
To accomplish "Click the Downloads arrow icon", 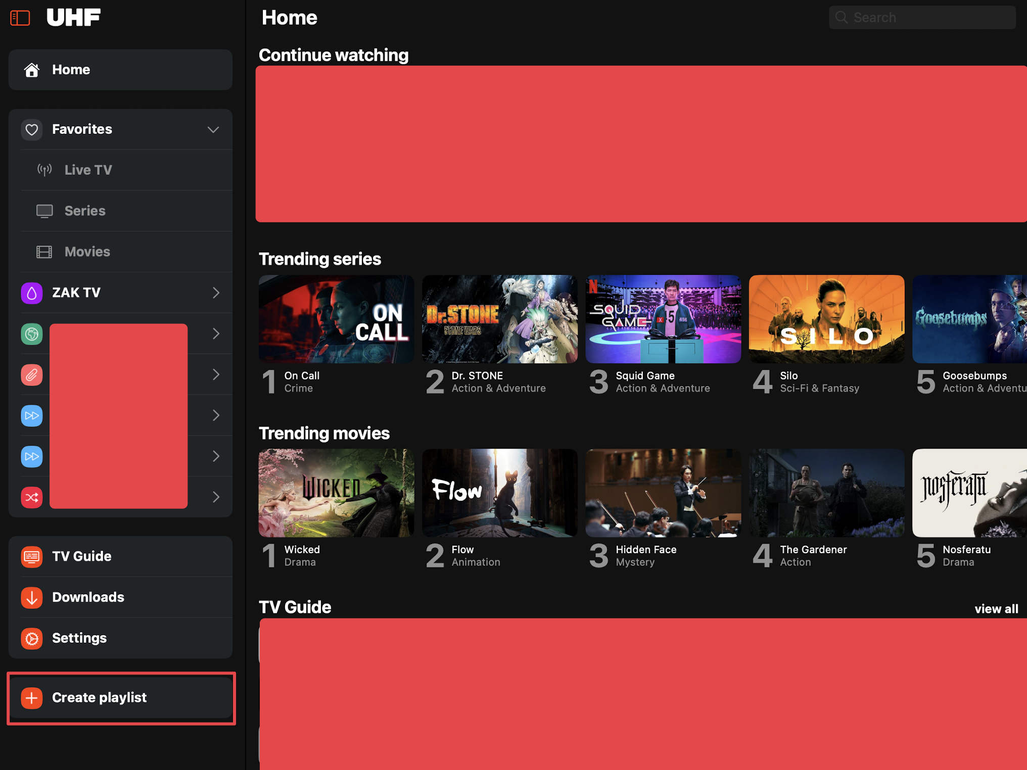I will point(31,597).
